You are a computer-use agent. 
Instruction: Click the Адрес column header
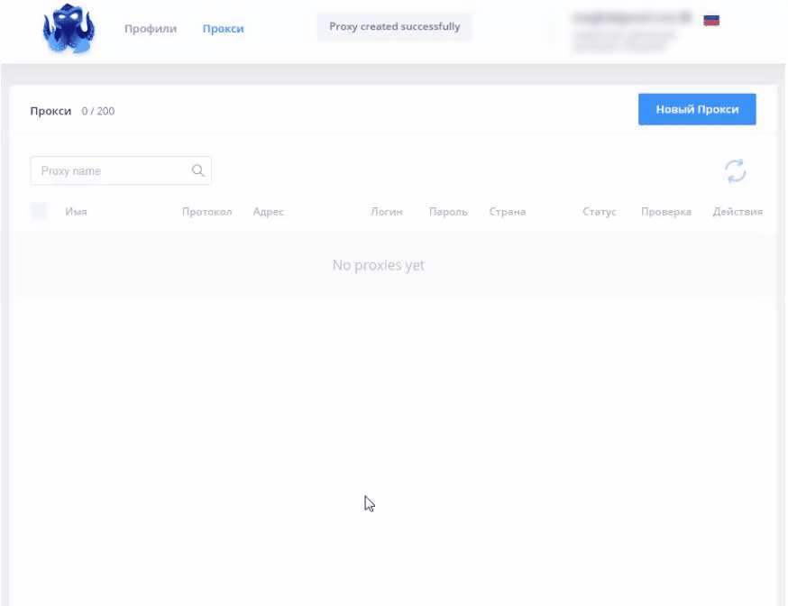click(x=269, y=212)
